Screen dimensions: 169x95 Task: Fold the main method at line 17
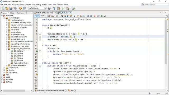tap(40, 66)
